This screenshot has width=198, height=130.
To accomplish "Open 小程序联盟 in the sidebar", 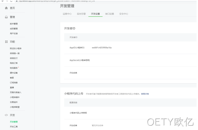I will 15,107.
